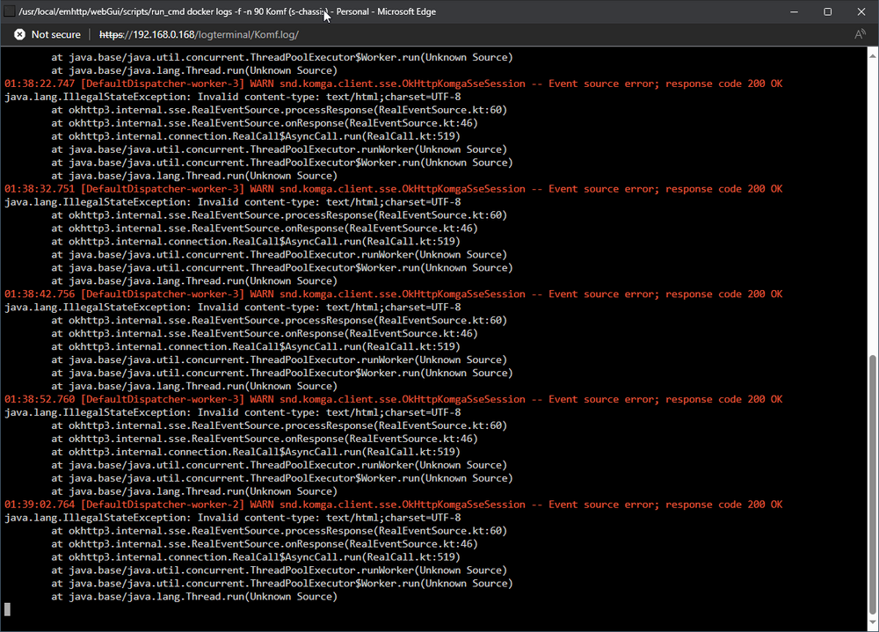
Task: Click the 01:38:22.747 WARN log line
Action: 394,84
